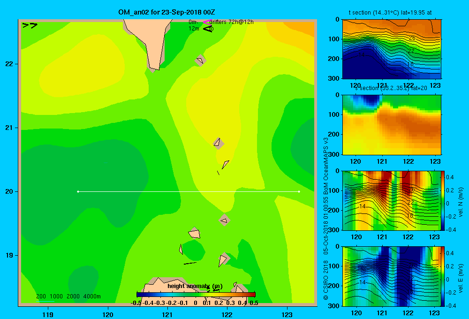Screen dimensions: 469x319
Task: Click longitude label 122 under the main map
Action: (227, 314)
